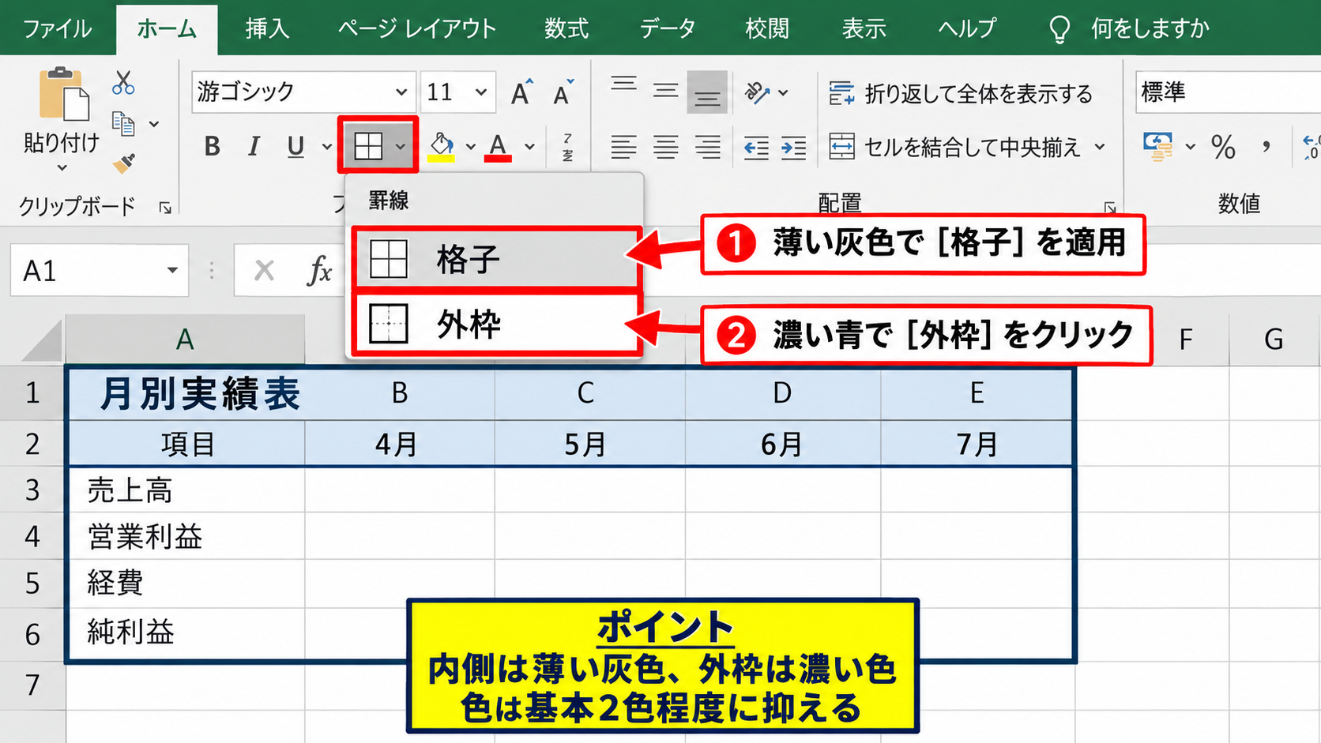Open the Name Box A1 dropdown arrow
The height and width of the screenshot is (743, 1321).
(x=172, y=271)
